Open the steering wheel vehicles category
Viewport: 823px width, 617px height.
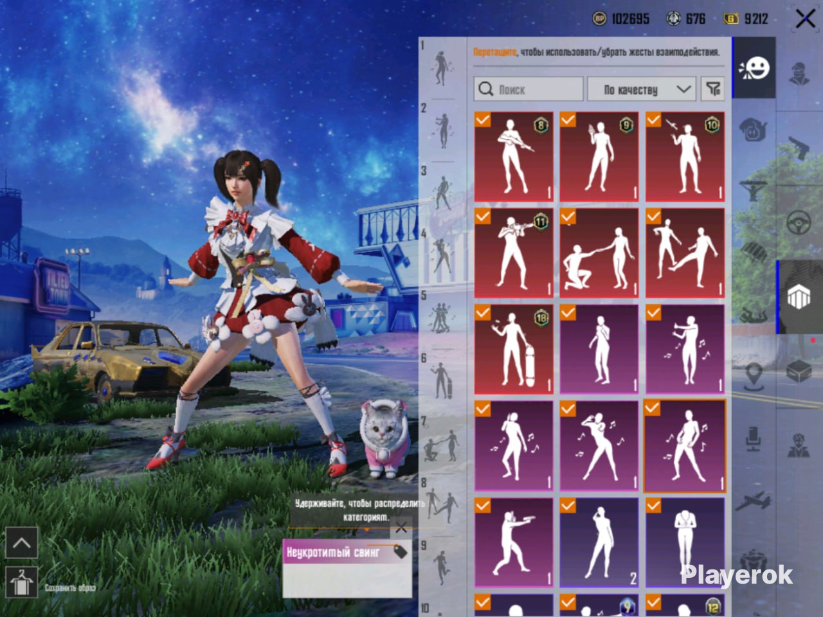(x=799, y=223)
